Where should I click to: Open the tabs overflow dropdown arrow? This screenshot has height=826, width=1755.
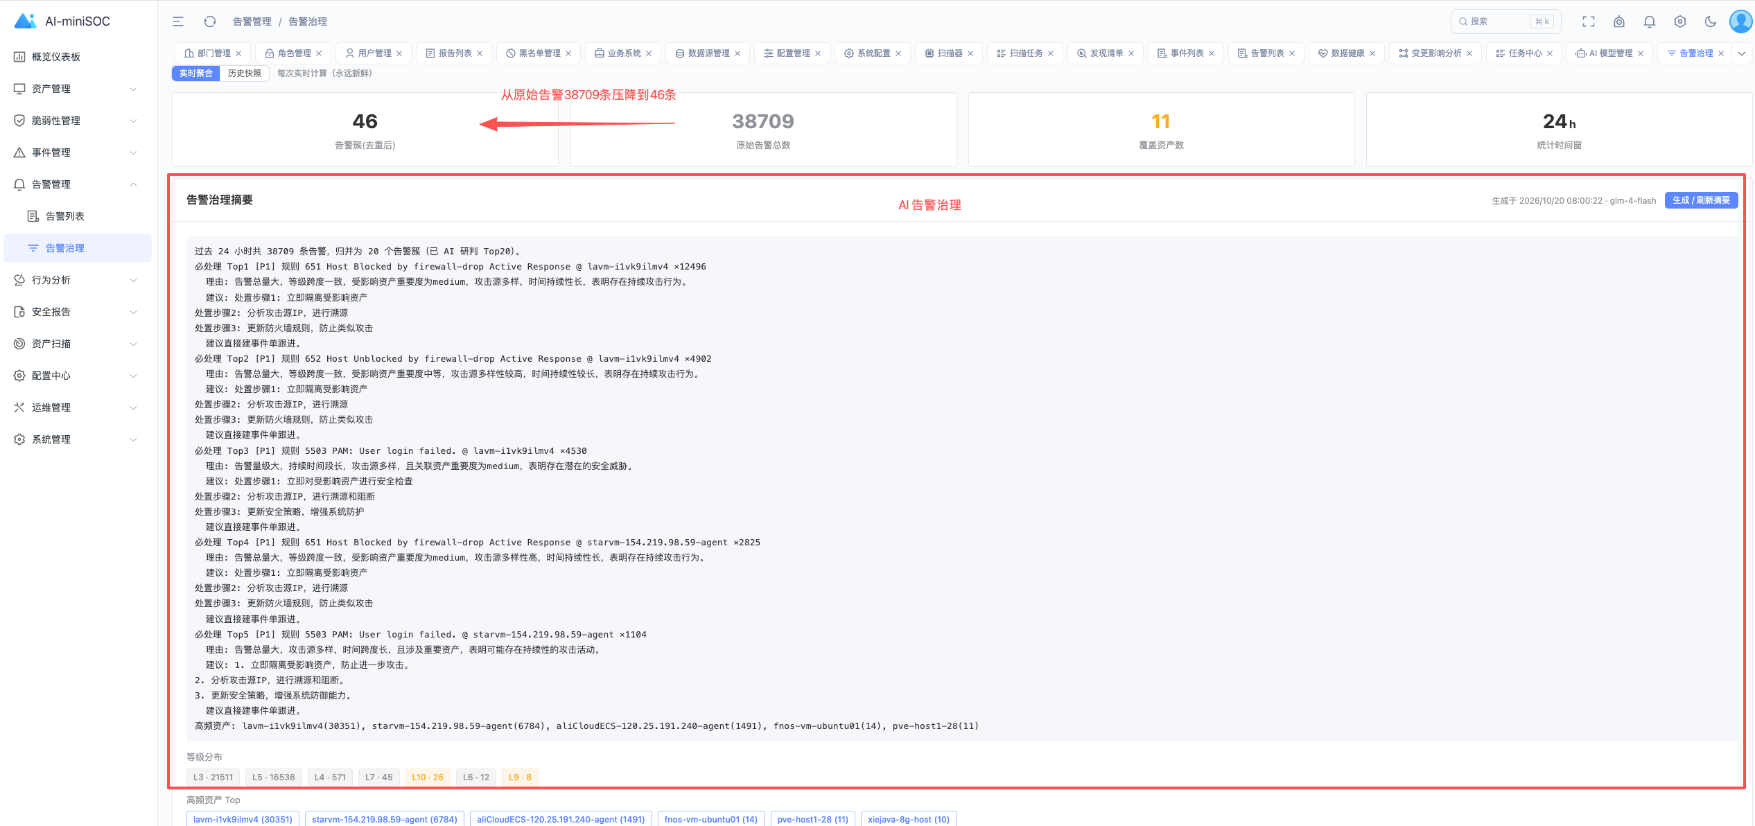point(1741,53)
